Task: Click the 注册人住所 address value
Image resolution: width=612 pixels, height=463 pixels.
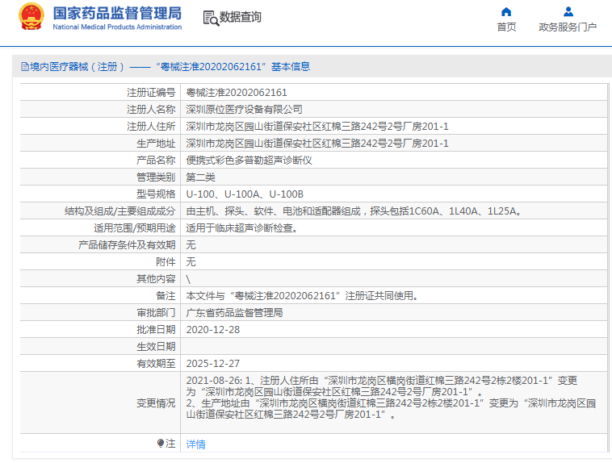Action: 317,127
